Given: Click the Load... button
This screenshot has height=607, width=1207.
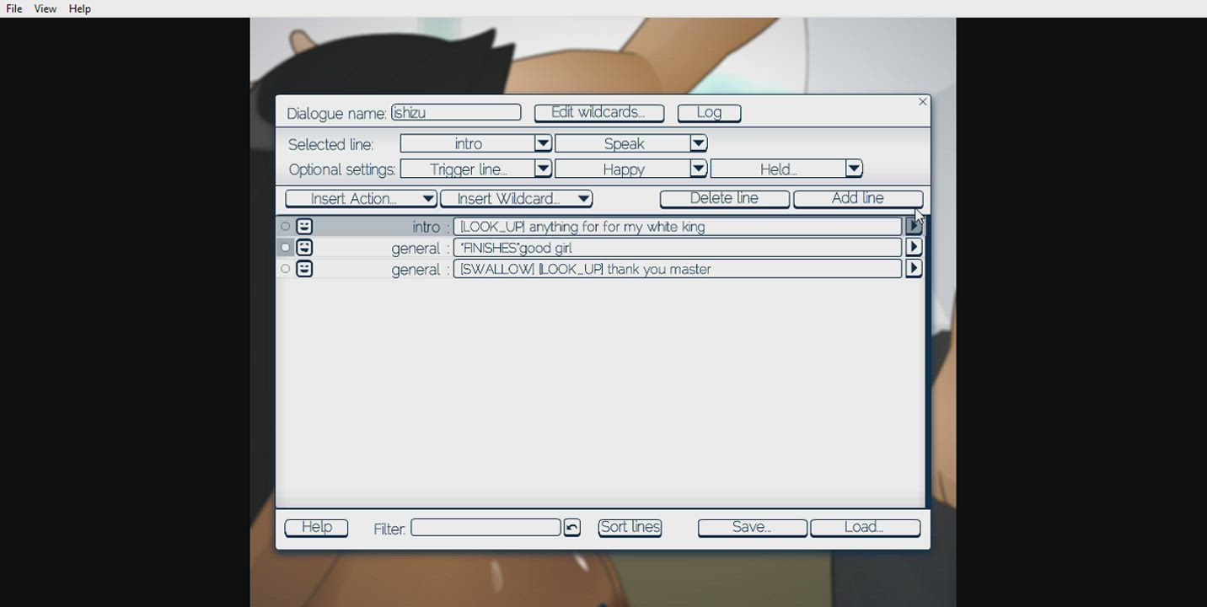Looking at the screenshot, I should 865,528.
